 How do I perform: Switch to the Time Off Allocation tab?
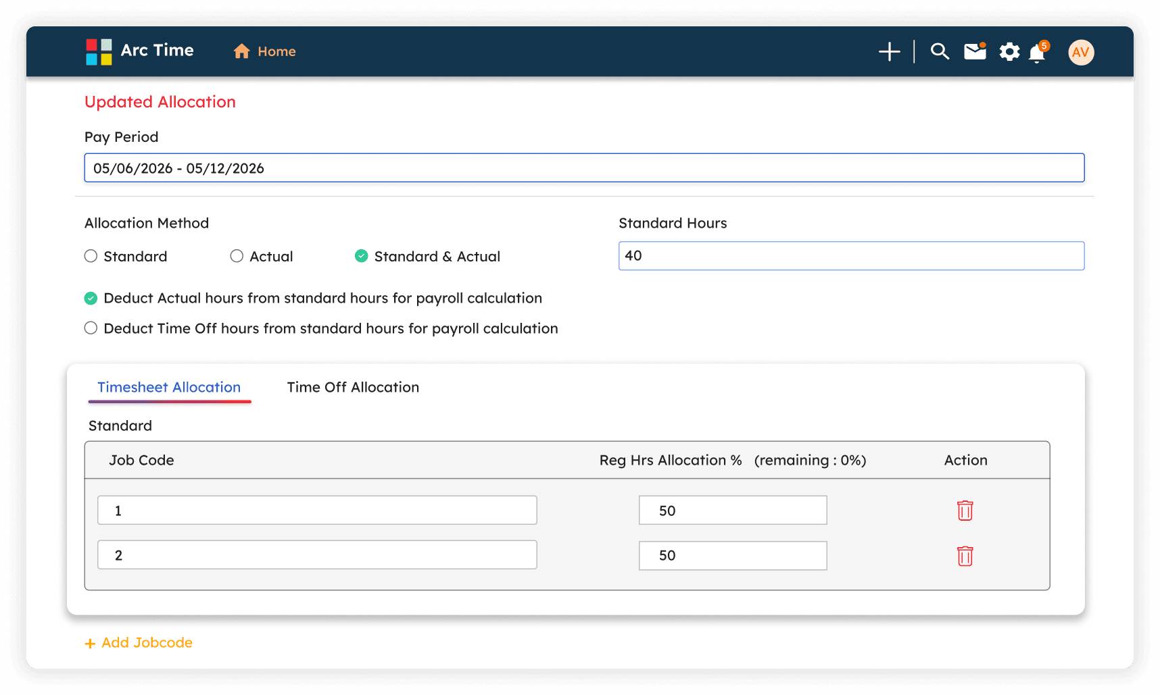(x=353, y=387)
